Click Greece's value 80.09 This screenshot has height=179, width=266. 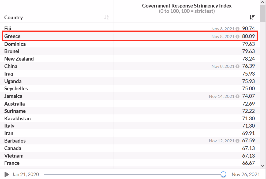coord(249,36)
